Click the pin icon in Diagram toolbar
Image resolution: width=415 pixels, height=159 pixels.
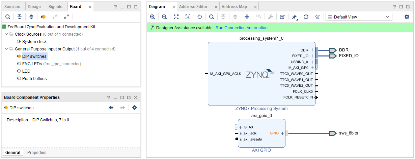click(x=294, y=17)
